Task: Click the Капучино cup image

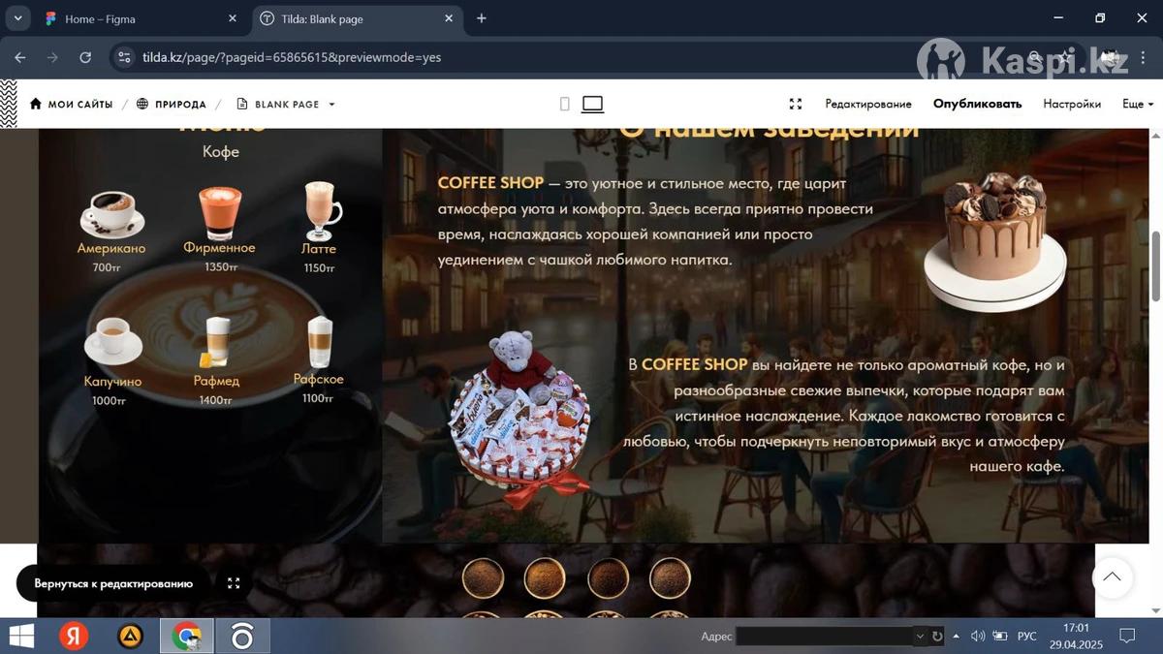Action: click(x=111, y=342)
